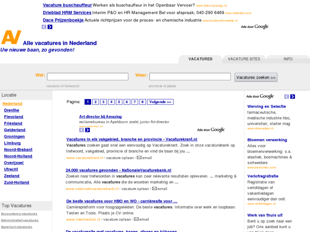Open Dace Prijzenboekje ad link
310x232 pixels.
tap(63, 20)
